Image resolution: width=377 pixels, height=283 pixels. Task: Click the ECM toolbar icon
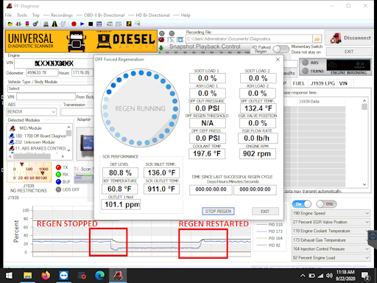[x=119, y=24]
